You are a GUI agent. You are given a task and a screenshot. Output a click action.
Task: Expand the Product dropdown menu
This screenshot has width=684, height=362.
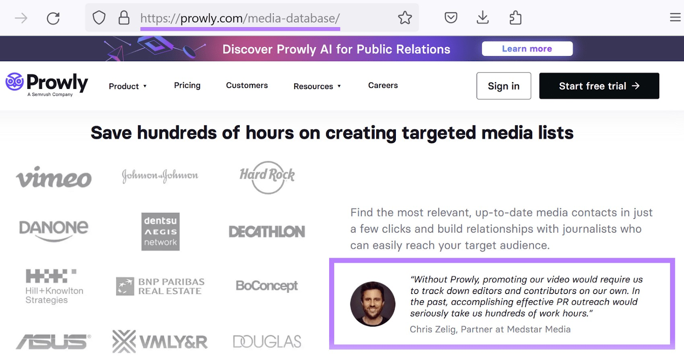click(x=128, y=86)
